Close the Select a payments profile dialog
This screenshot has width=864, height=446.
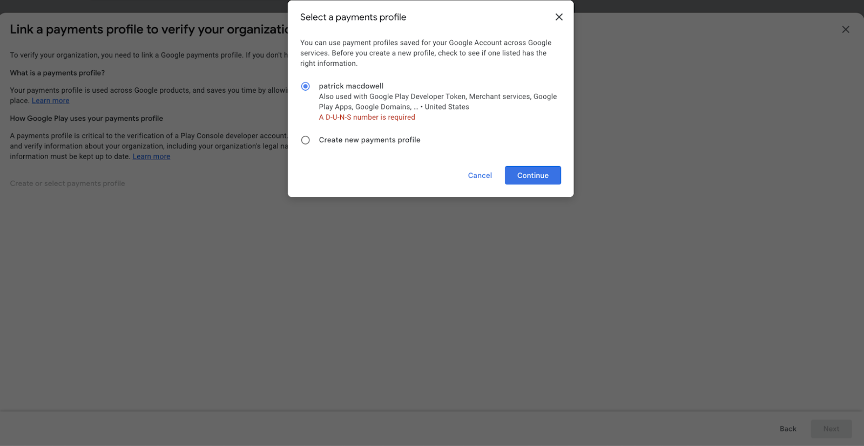click(x=559, y=17)
